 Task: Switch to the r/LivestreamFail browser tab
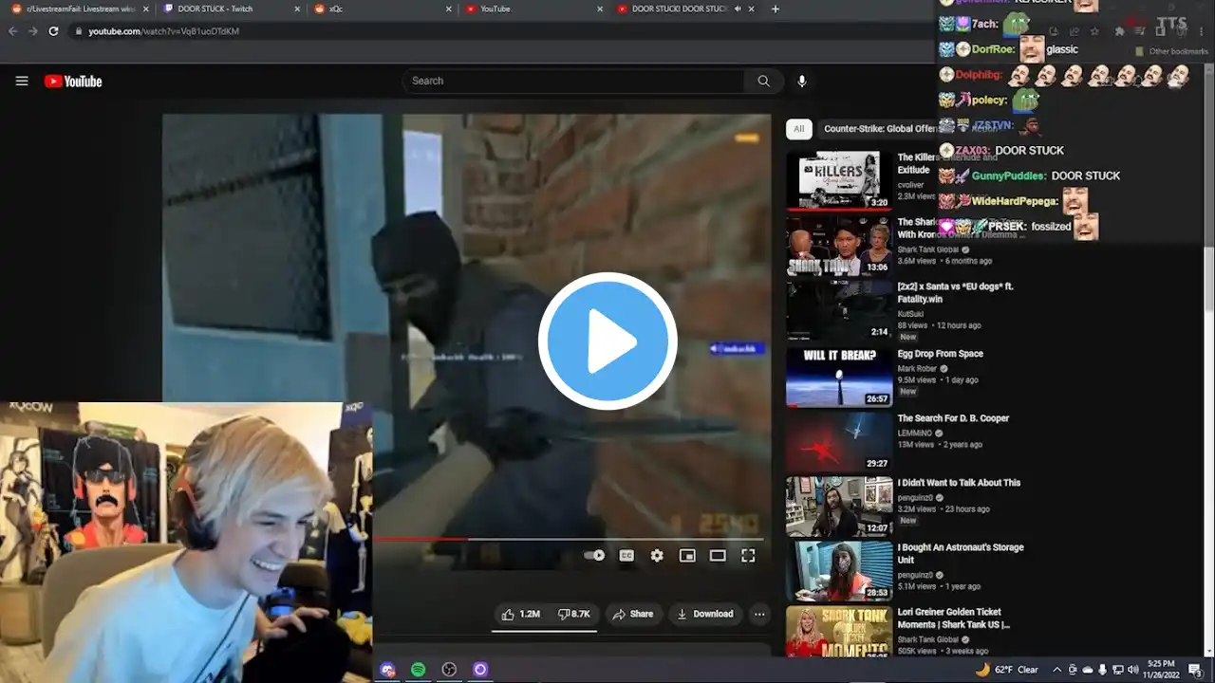(x=80, y=9)
